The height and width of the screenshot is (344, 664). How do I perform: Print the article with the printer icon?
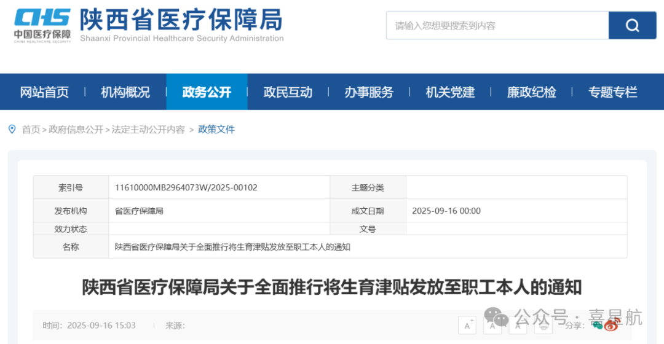pyautogui.click(x=543, y=326)
